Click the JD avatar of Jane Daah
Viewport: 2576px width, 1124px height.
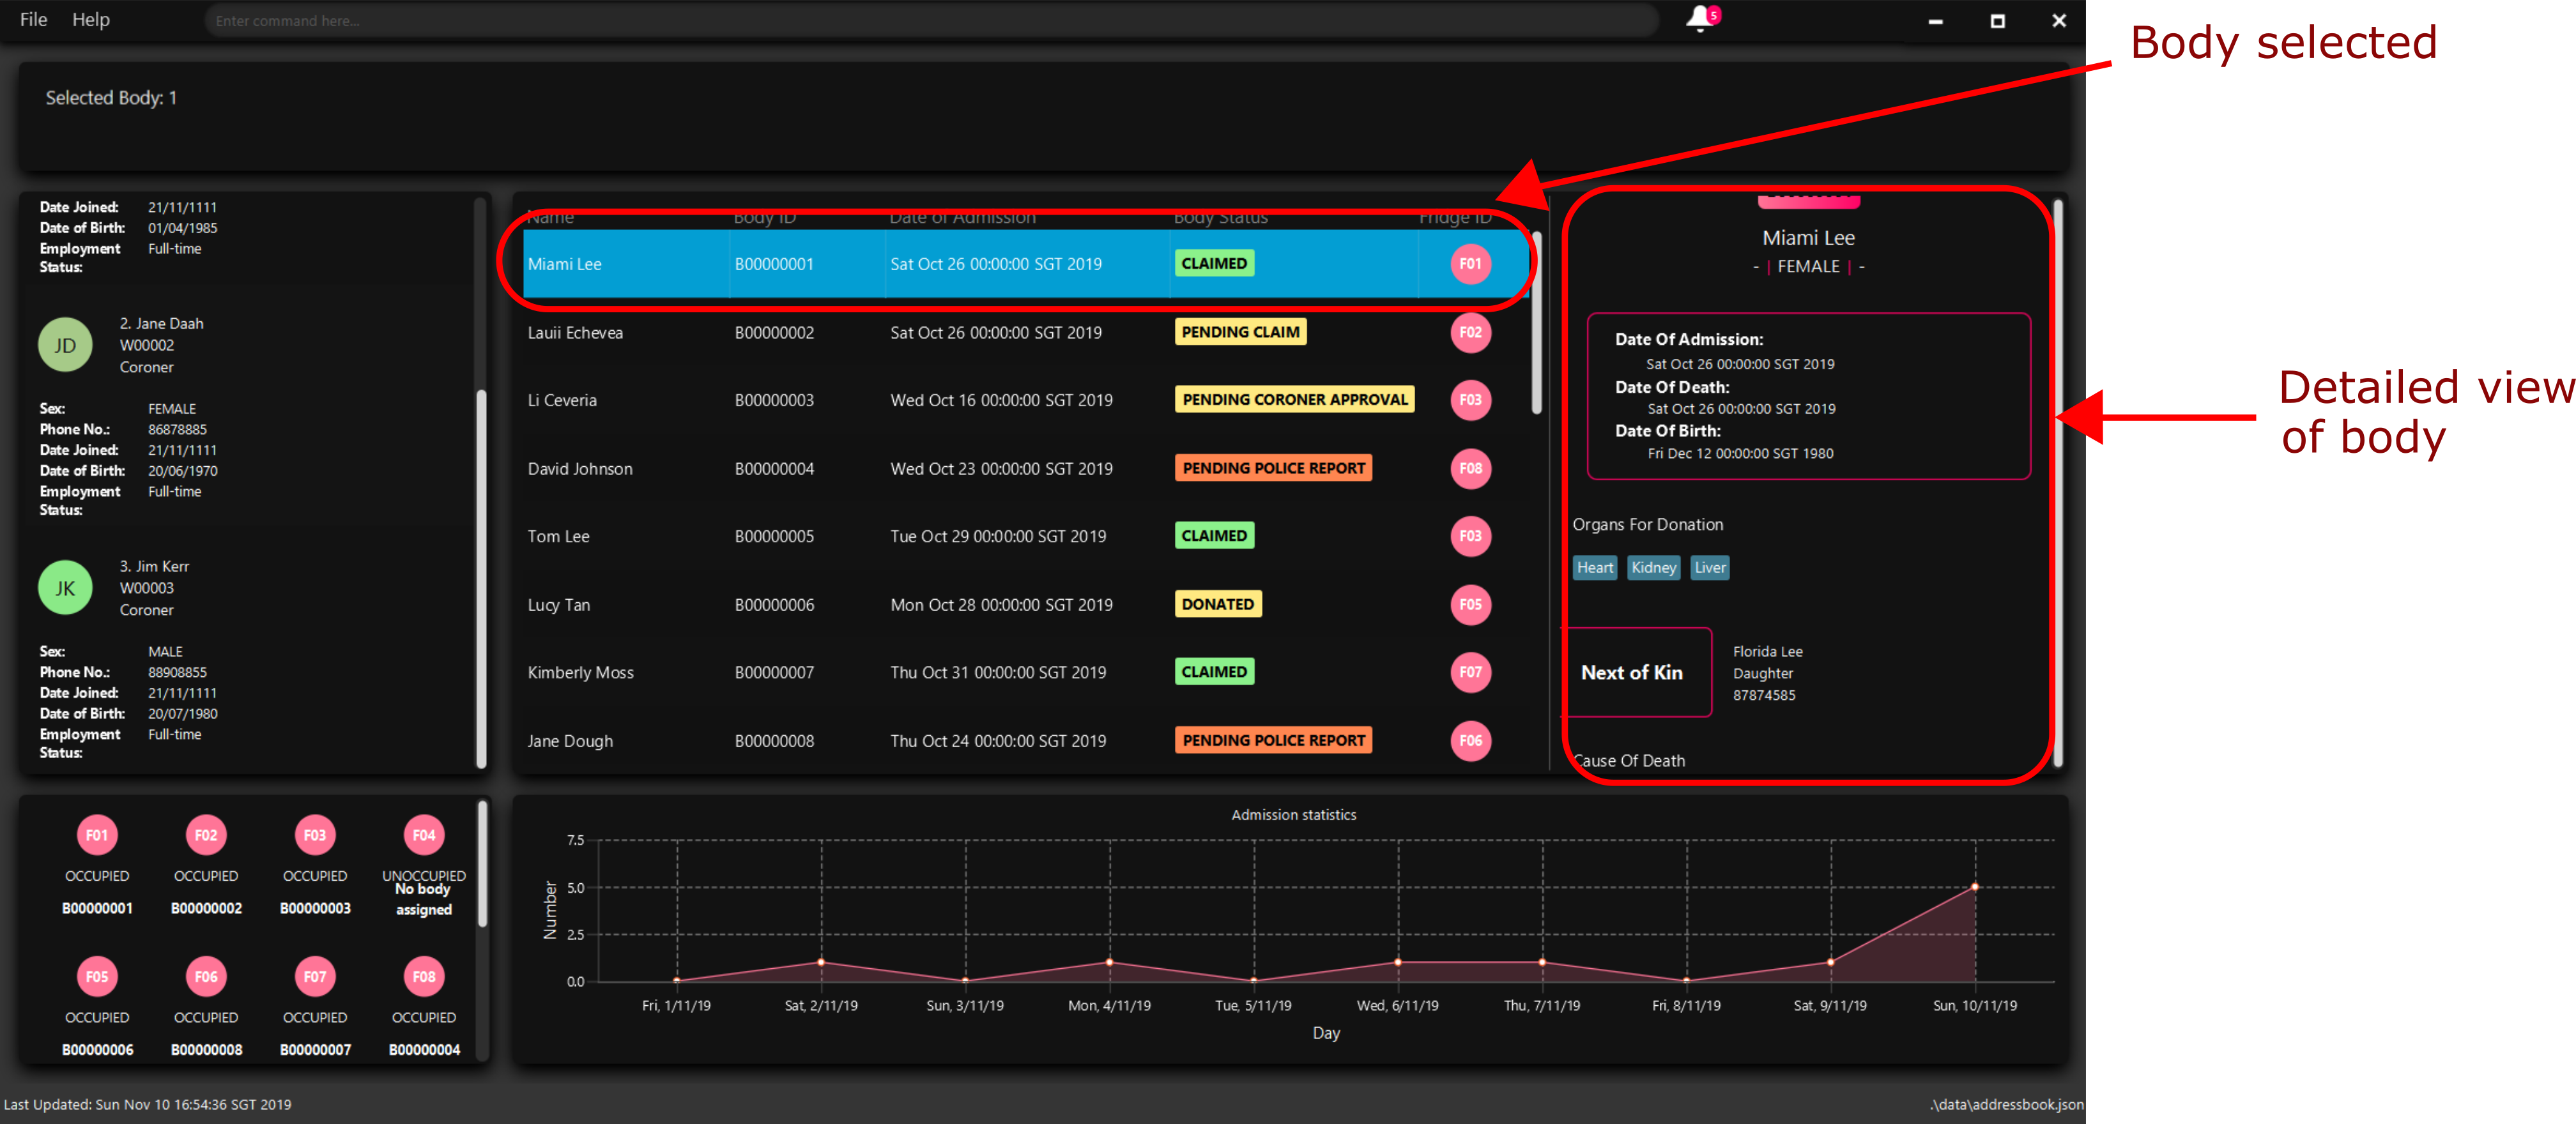[x=65, y=345]
